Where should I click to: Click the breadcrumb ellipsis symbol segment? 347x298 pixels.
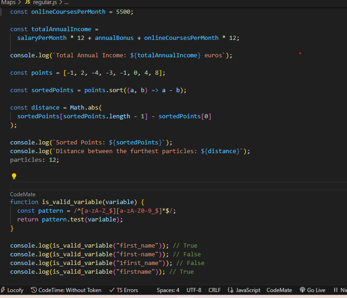click(x=67, y=3)
